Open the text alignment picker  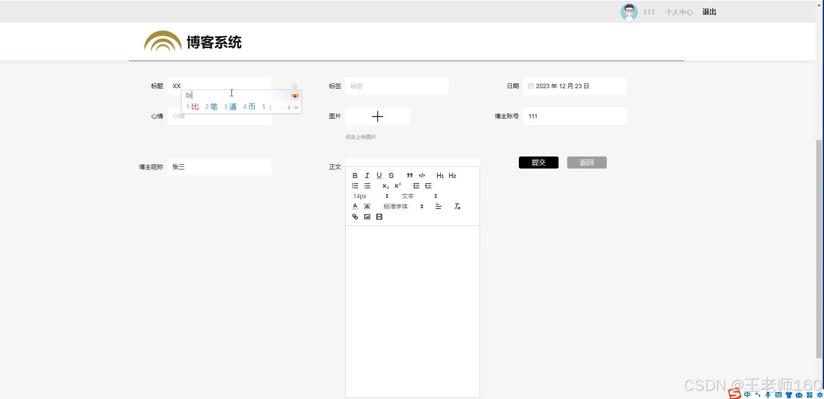(439, 206)
